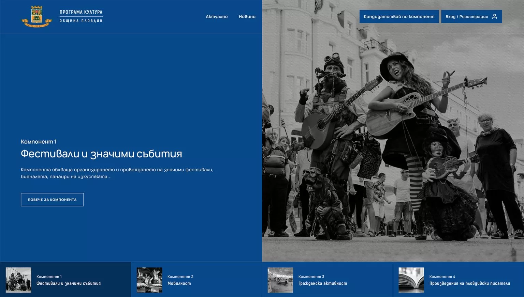This screenshot has height=297, width=524.
Task: Open the Актуално menu item
Action: [217, 16]
